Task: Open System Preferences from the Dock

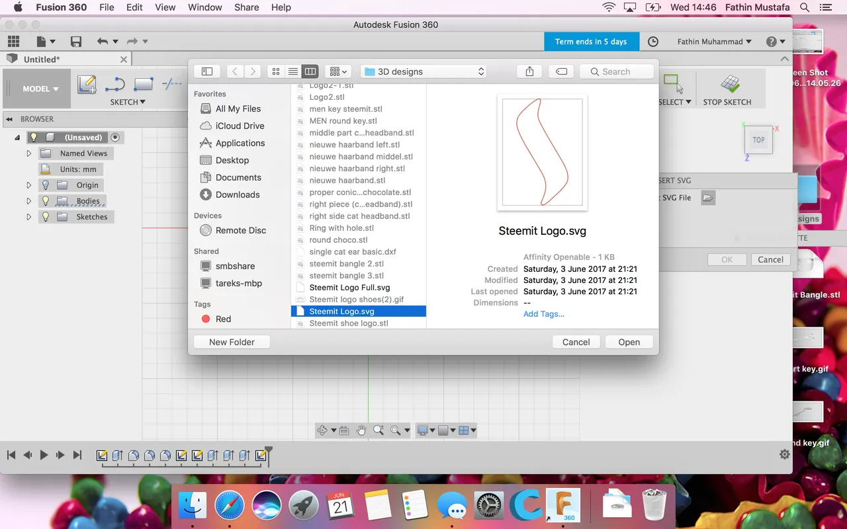Action: point(488,506)
